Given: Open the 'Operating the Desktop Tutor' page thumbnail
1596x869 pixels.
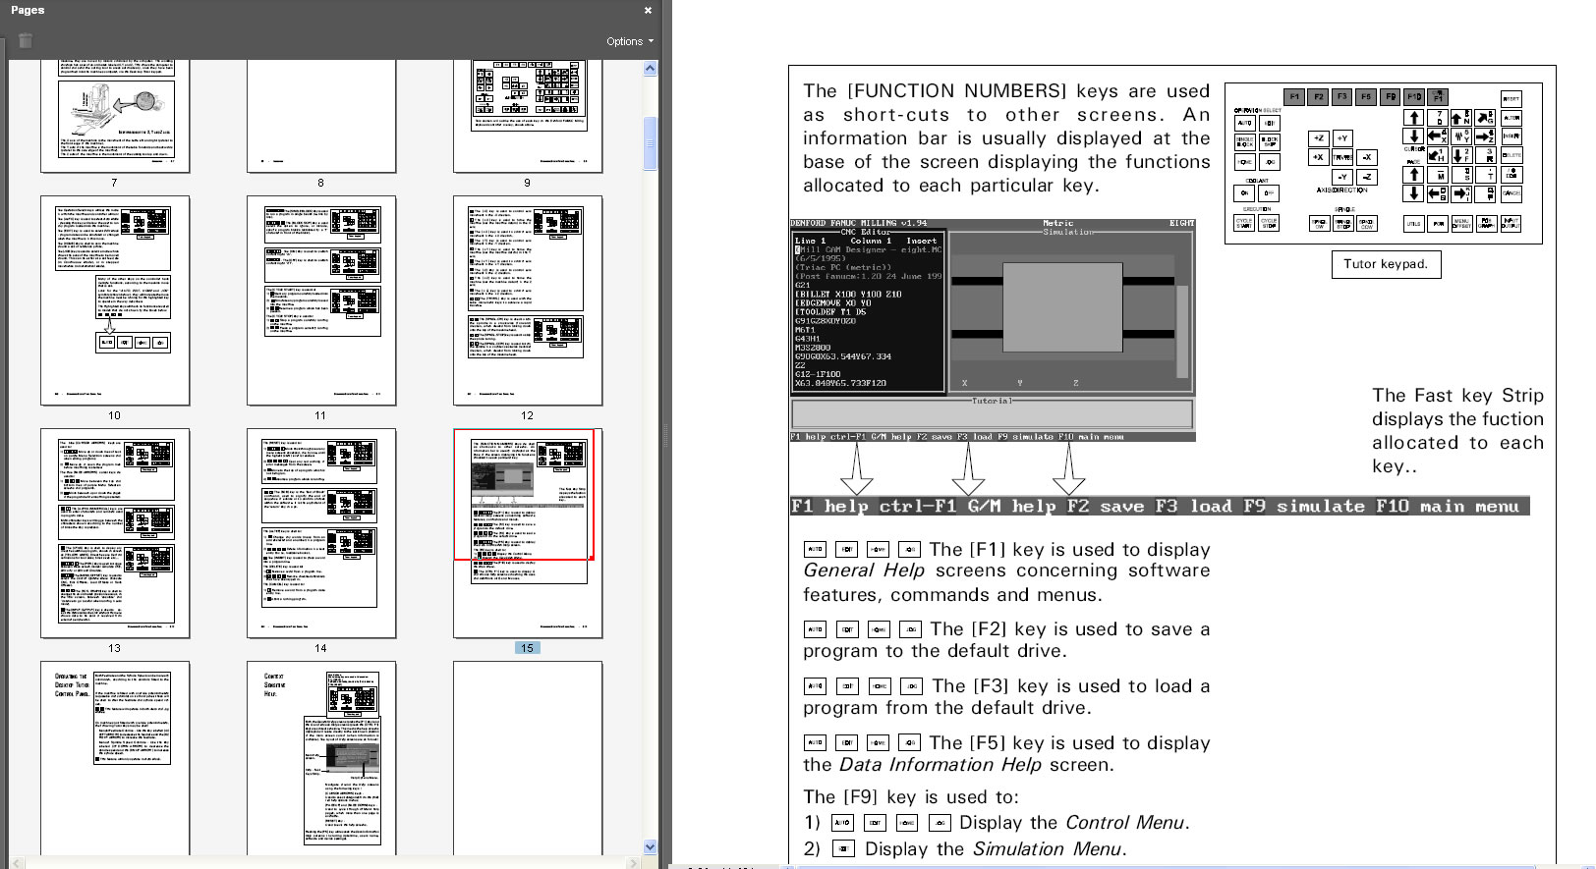Looking at the screenshot, I should coord(115,756).
